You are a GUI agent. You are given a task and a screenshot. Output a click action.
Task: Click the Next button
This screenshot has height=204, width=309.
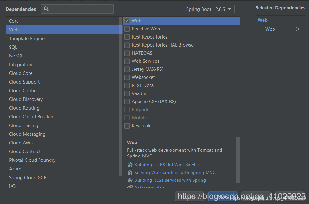tap(223, 196)
